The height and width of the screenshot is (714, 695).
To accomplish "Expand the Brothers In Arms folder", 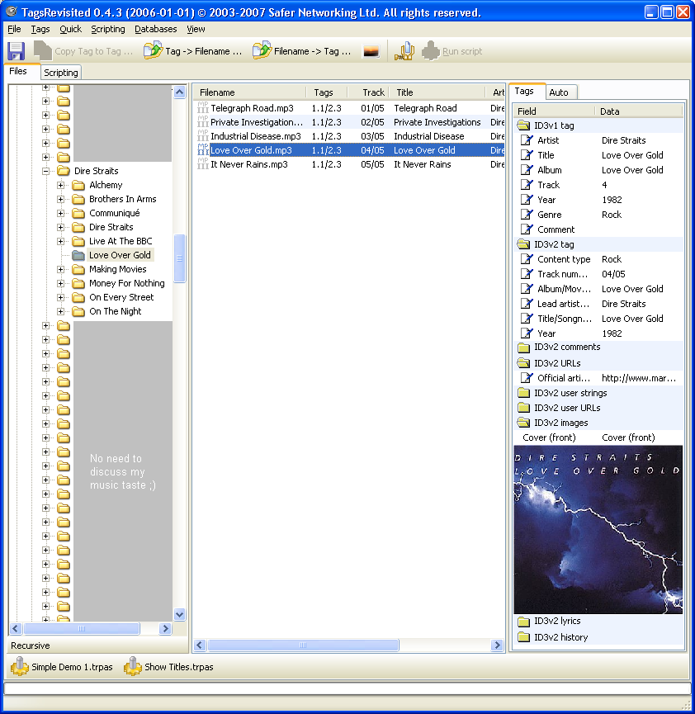I will coord(61,199).
